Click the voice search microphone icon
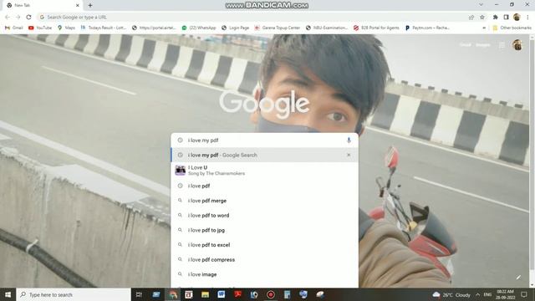 (x=349, y=140)
